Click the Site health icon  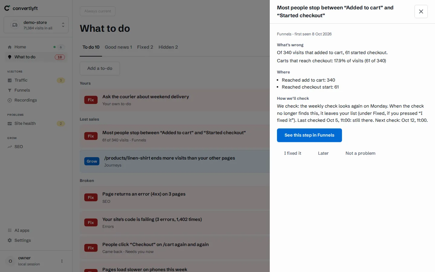pyautogui.click(x=10, y=123)
